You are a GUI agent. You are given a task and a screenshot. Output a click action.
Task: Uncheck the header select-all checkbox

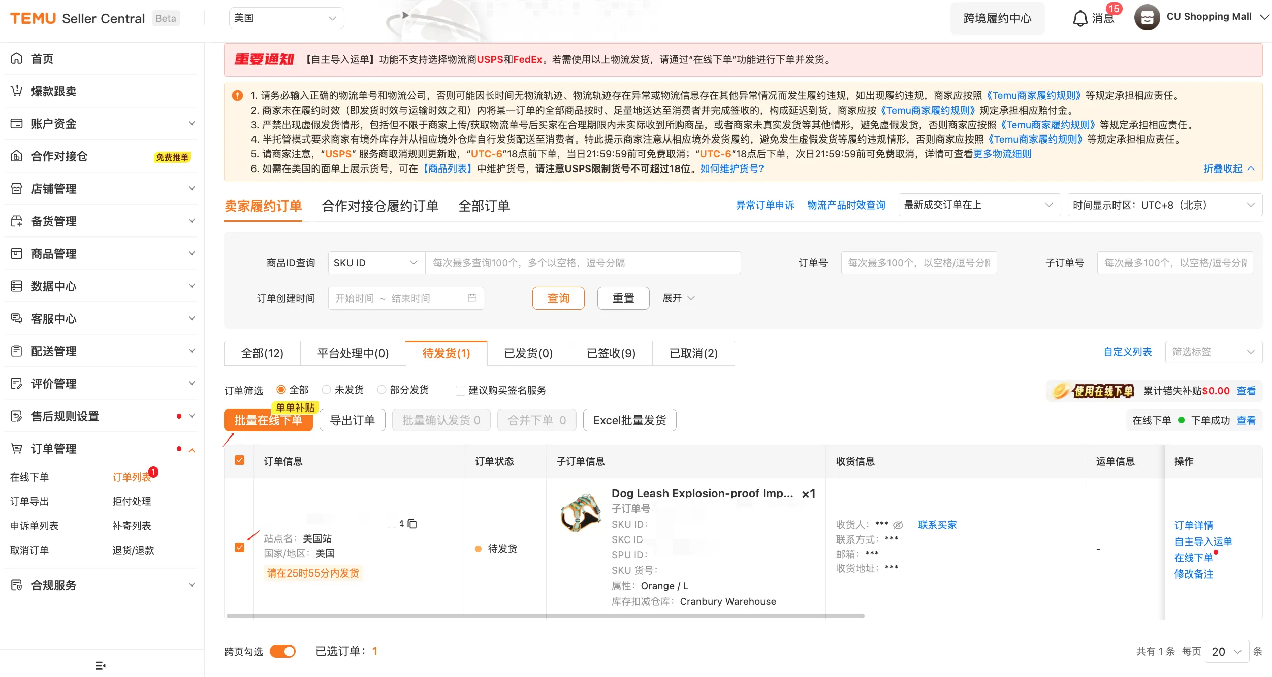click(240, 460)
